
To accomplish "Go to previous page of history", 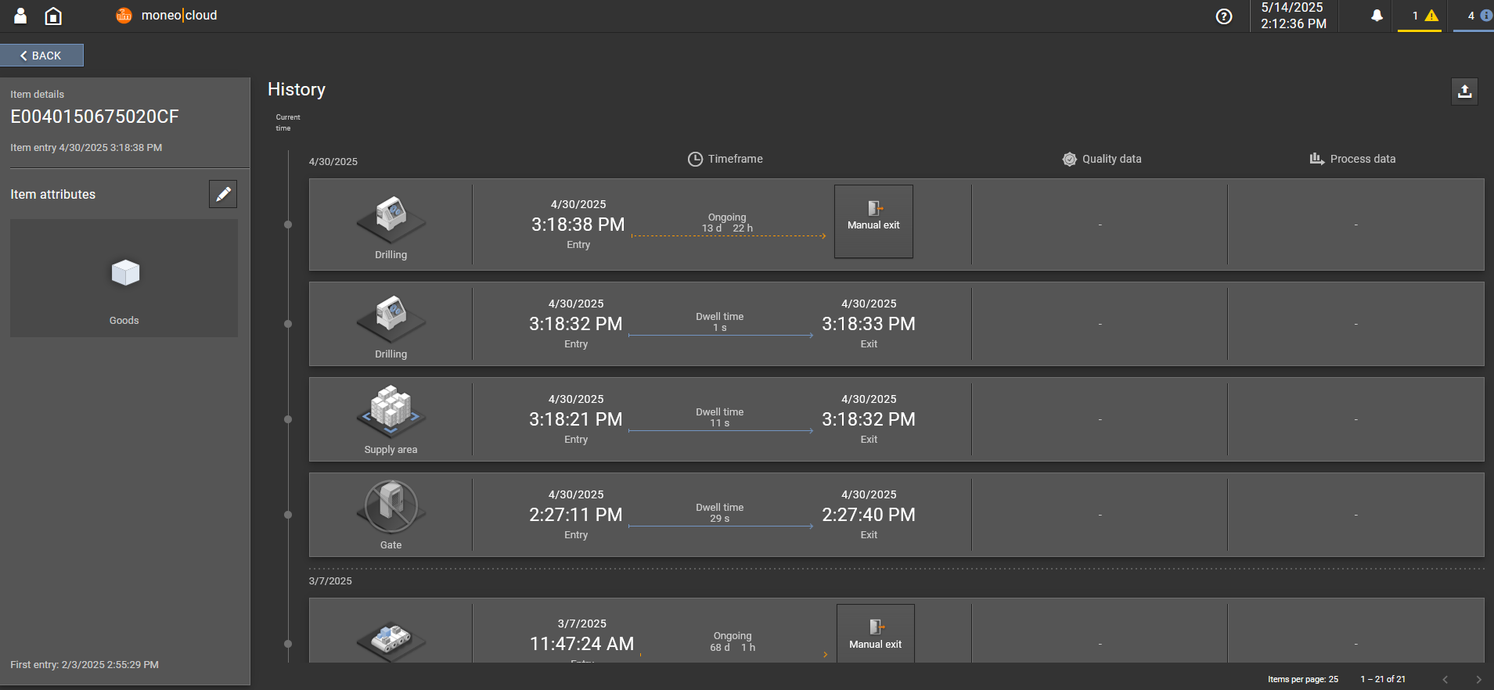I will [1445, 679].
